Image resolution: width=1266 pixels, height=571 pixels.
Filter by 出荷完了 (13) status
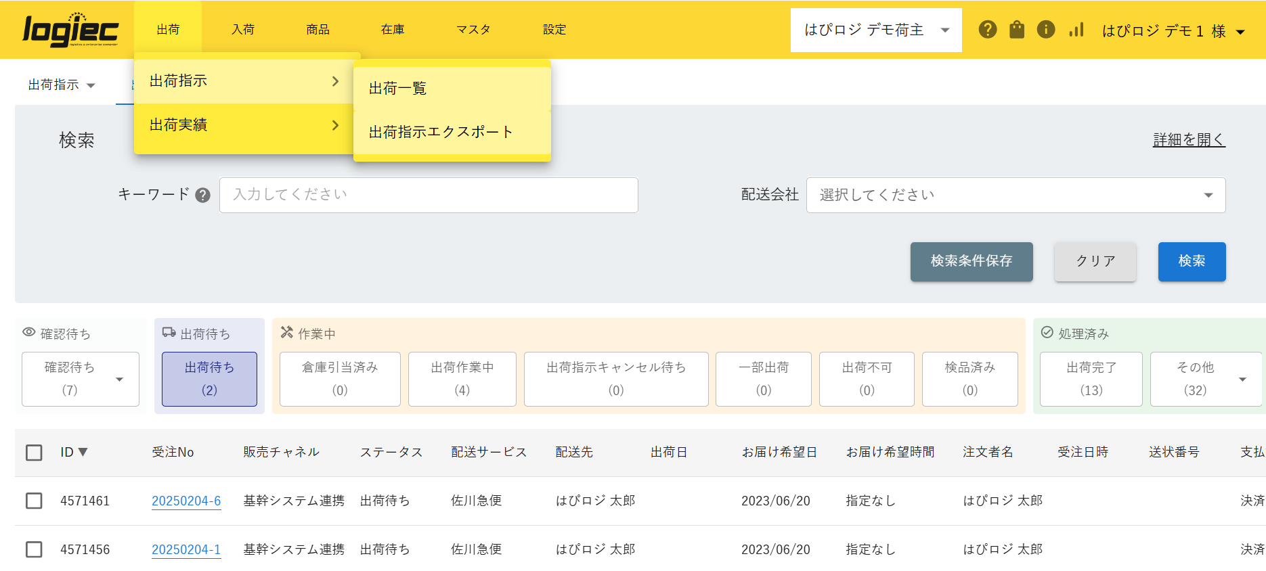[x=1091, y=379]
